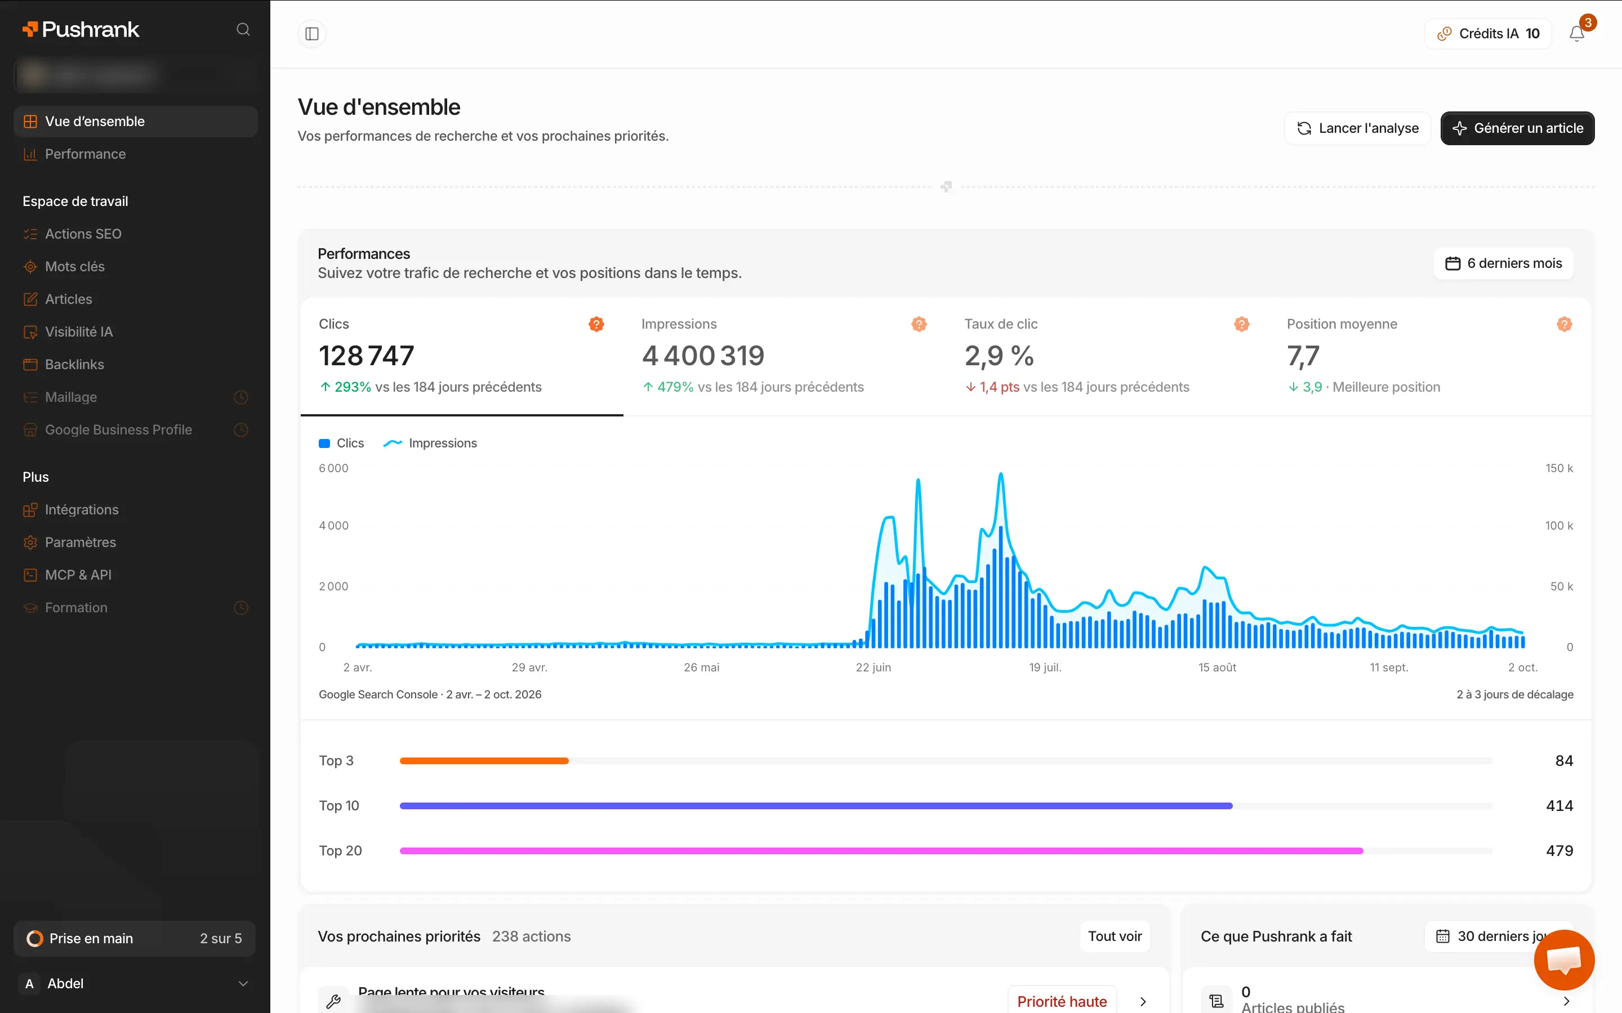Viewport: 1622px width, 1013px height.
Task: Open Prise en main 2 sur 5
Action: click(x=135, y=938)
